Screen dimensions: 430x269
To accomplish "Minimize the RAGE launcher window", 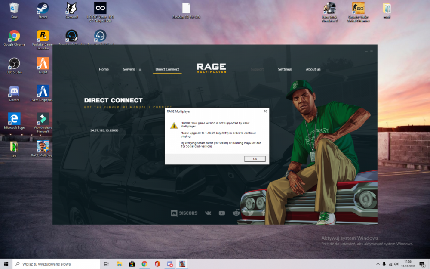I will pos(366,51).
